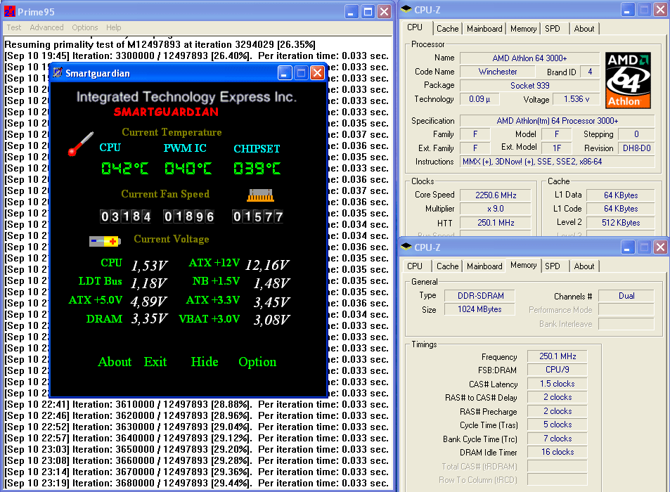670x492 pixels.
Task: Switch to SPD tab in lower CPU-Z
Action: point(553,266)
